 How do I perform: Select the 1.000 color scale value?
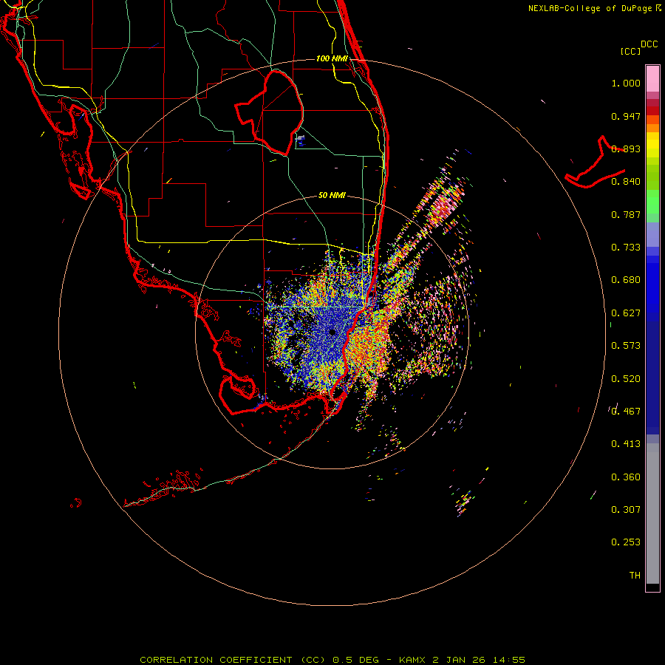pos(626,83)
